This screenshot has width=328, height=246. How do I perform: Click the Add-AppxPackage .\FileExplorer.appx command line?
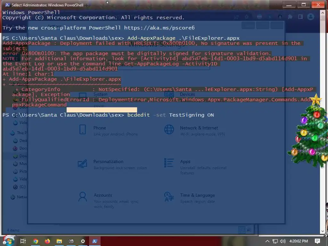click(184, 38)
